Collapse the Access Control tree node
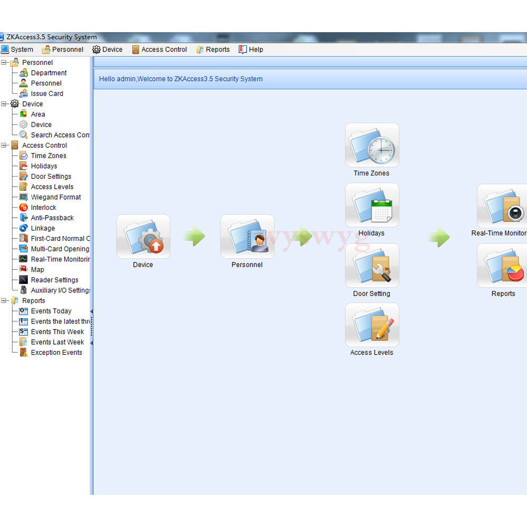This screenshot has height=527, width=527. tap(4, 145)
